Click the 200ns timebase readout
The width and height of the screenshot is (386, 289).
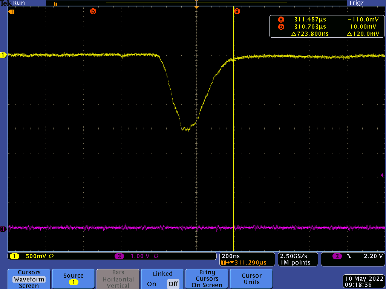point(230,256)
